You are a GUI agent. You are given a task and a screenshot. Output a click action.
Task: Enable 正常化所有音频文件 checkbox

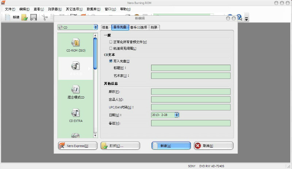111,42
